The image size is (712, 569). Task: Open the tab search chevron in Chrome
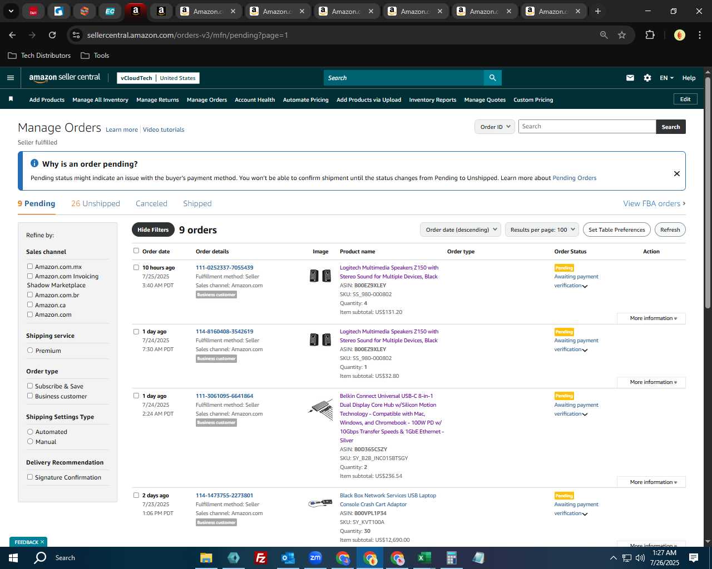11,11
